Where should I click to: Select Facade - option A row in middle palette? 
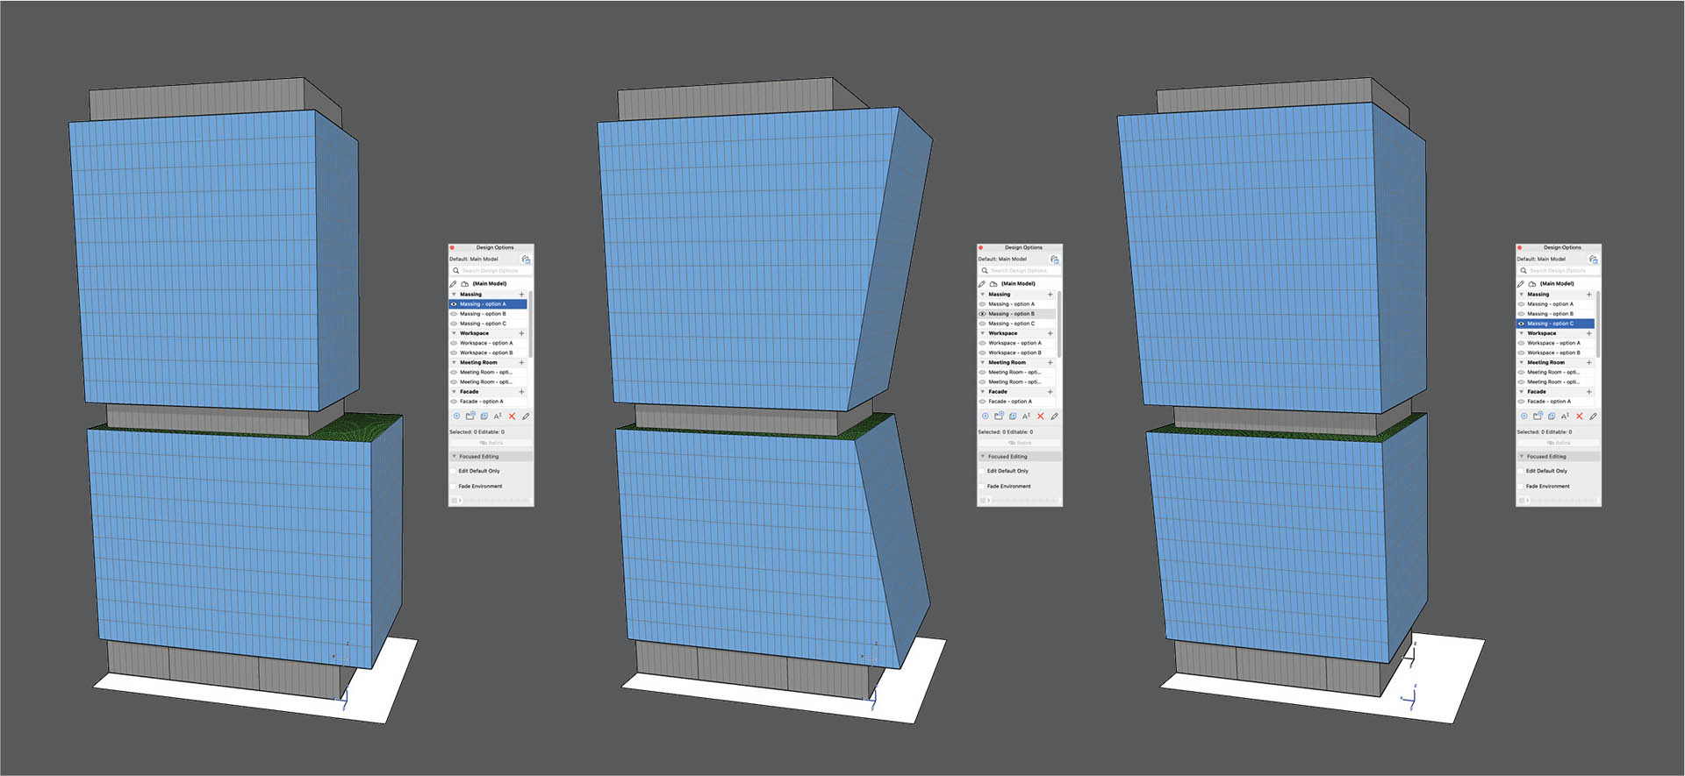coord(1016,401)
